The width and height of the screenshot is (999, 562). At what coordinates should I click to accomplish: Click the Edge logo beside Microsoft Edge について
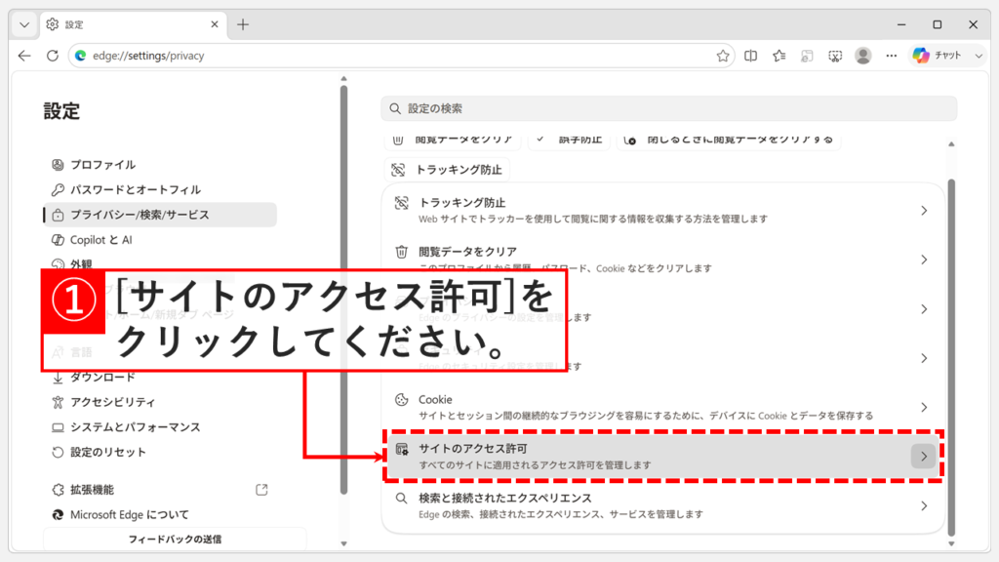tap(58, 514)
